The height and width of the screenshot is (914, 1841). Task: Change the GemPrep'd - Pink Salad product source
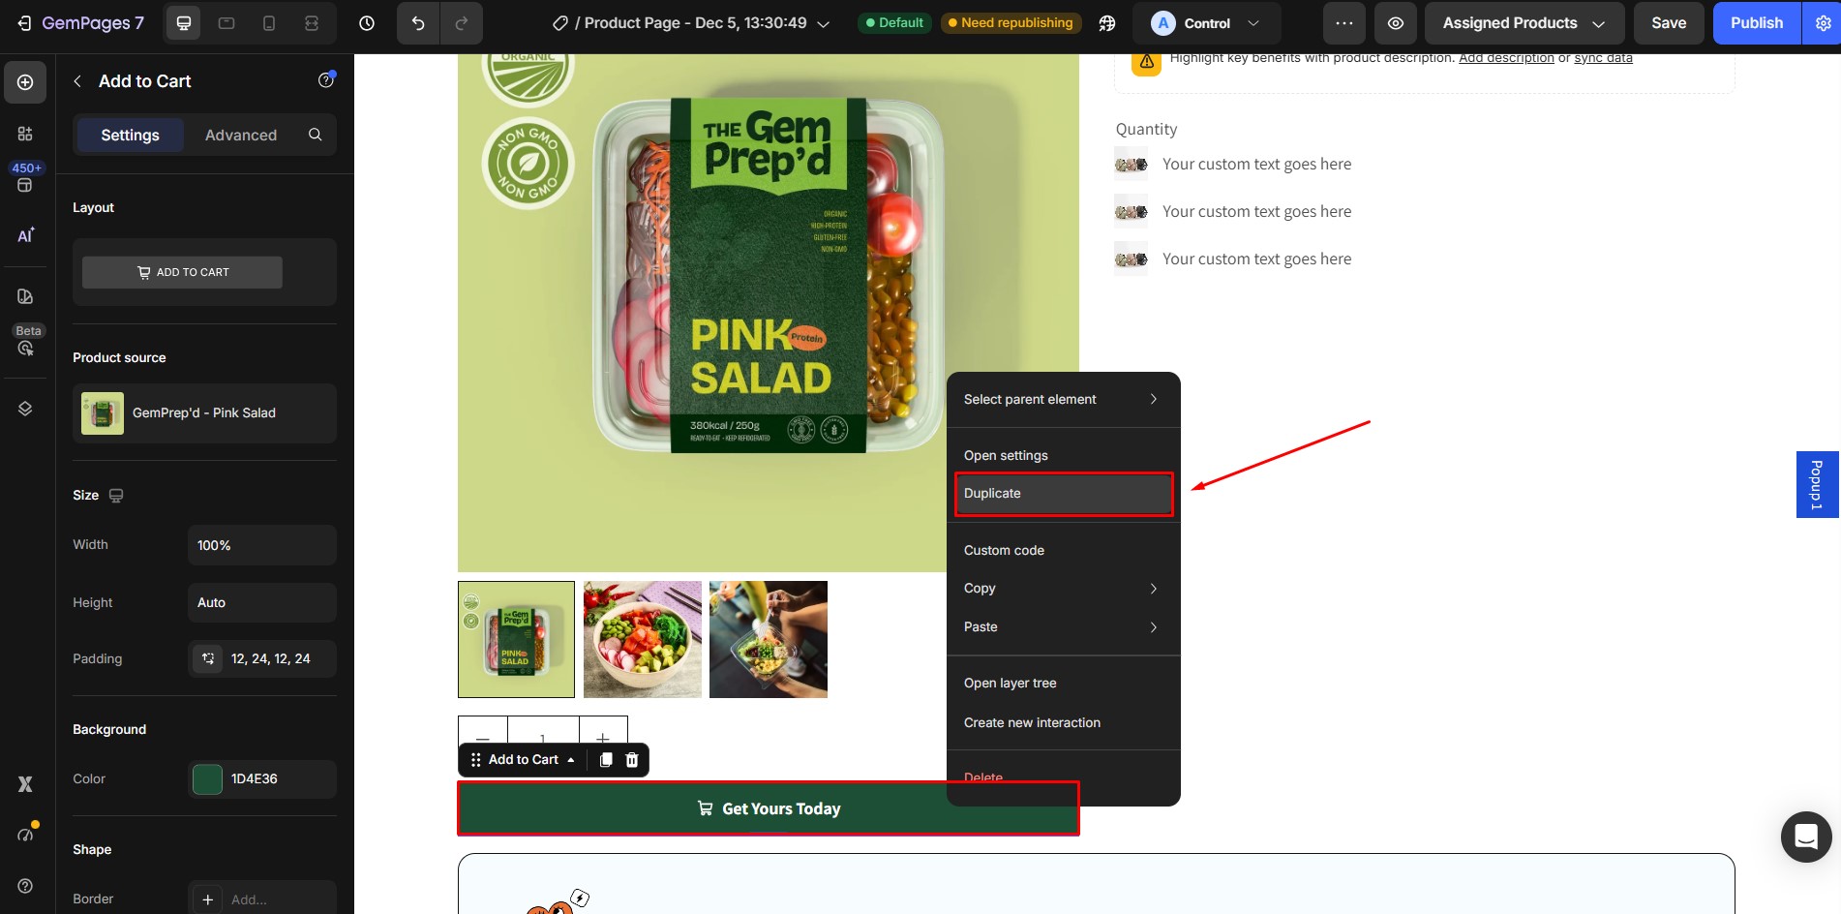[204, 413]
